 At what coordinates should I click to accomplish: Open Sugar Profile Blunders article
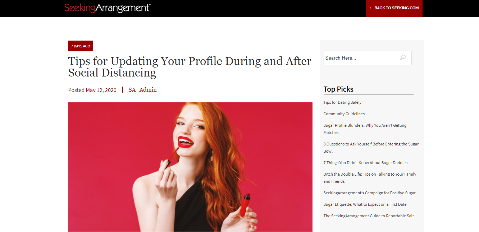pos(365,129)
